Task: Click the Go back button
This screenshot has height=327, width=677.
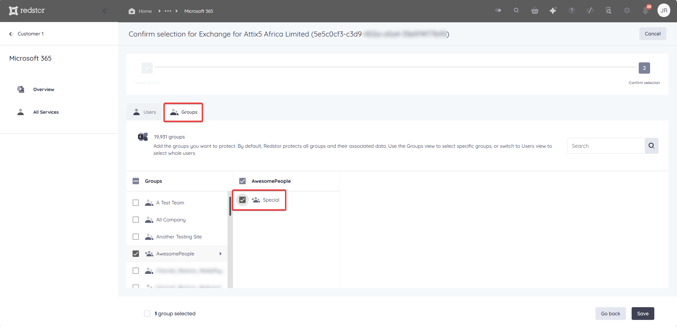Action: coord(610,314)
